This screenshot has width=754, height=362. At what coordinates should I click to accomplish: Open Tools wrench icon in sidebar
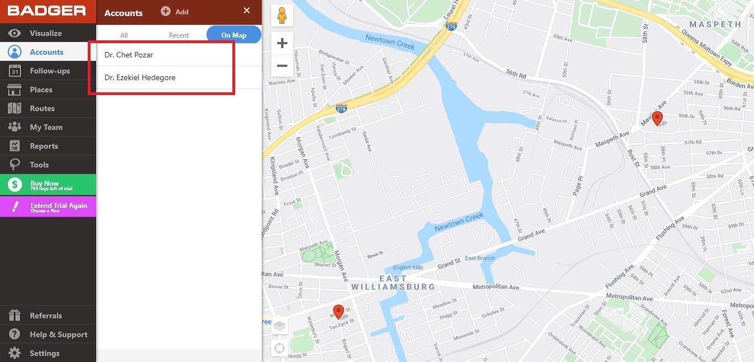coord(15,165)
